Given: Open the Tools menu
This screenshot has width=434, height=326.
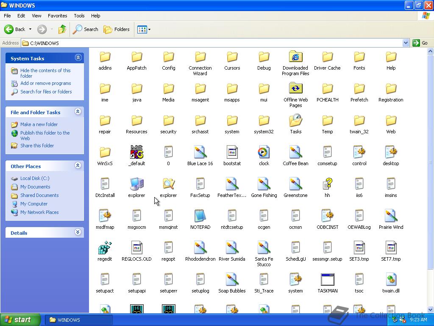Looking at the screenshot, I should [x=79, y=16].
